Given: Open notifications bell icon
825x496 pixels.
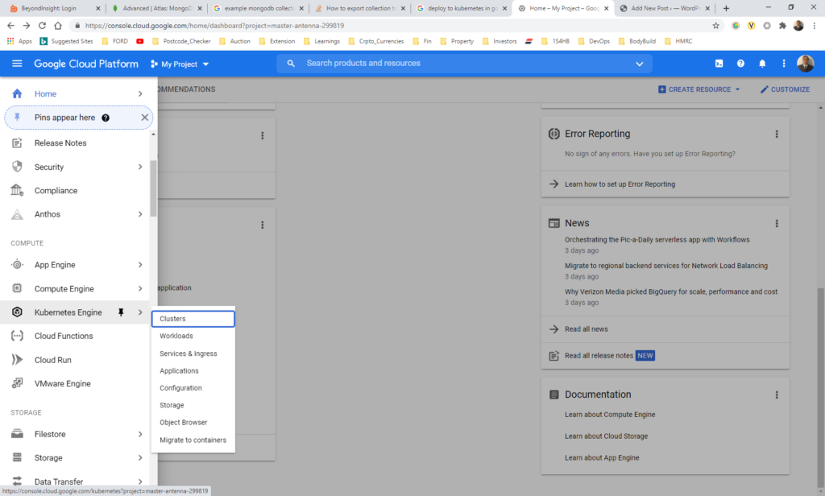Looking at the screenshot, I should (x=762, y=64).
